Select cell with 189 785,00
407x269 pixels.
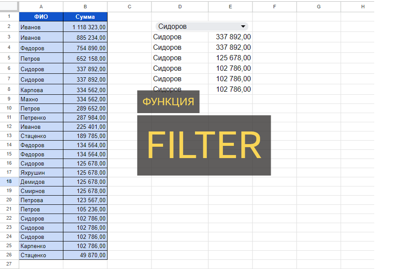tap(85, 136)
